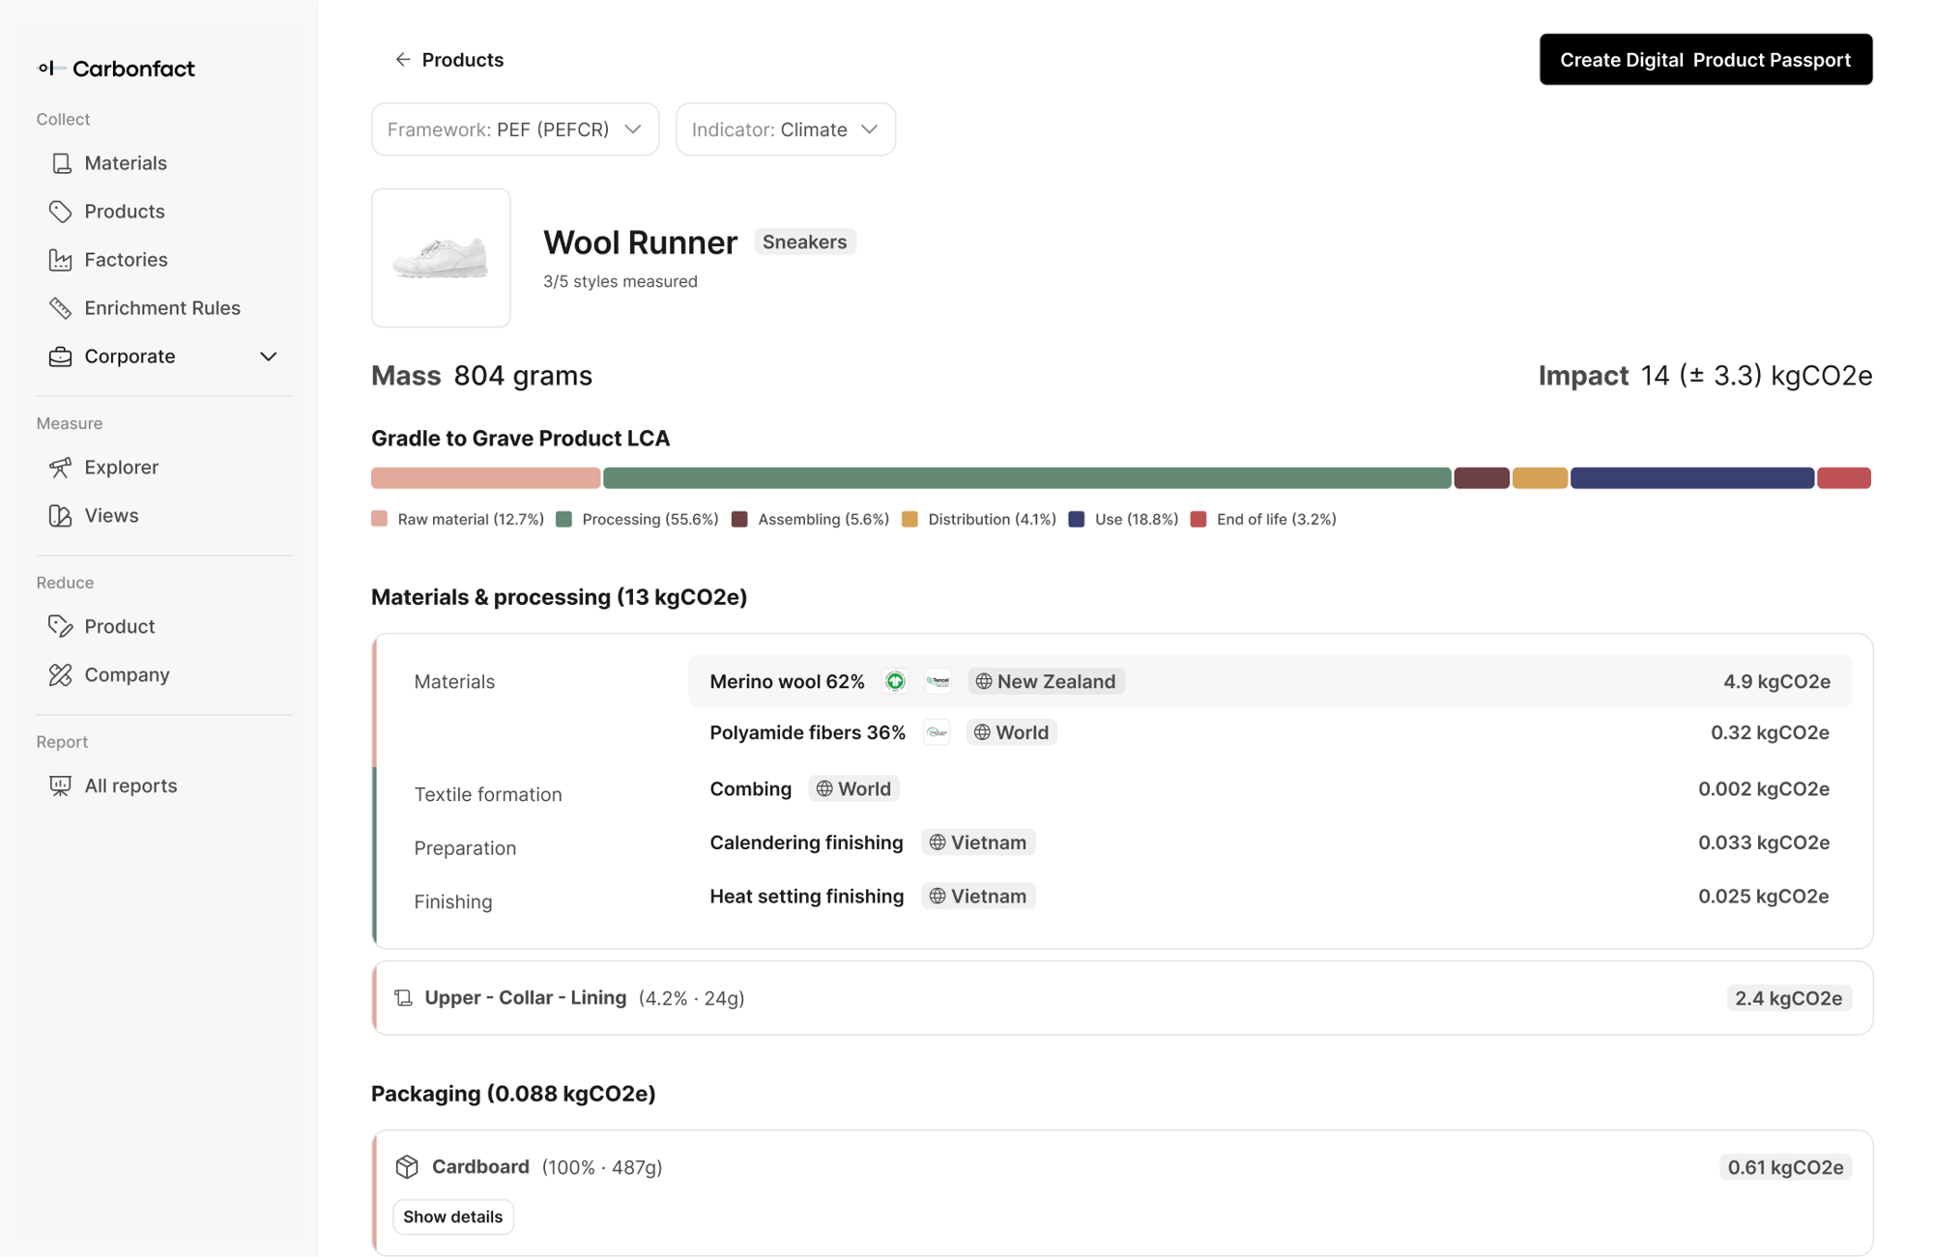
Task: Go to Materials in the sidebar
Action: tap(126, 163)
